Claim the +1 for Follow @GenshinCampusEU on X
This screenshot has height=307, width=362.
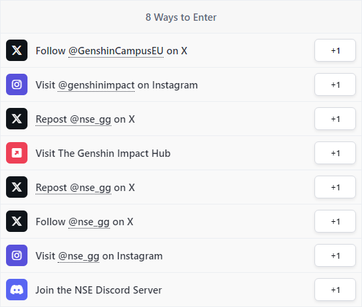coord(335,50)
